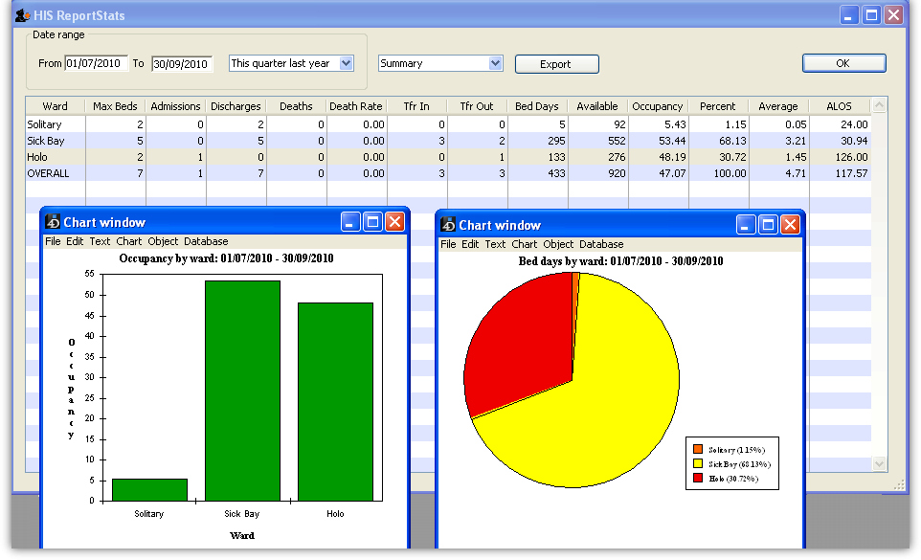This screenshot has width=921, height=560.
Task: Edit the From date field
Action: [x=96, y=64]
